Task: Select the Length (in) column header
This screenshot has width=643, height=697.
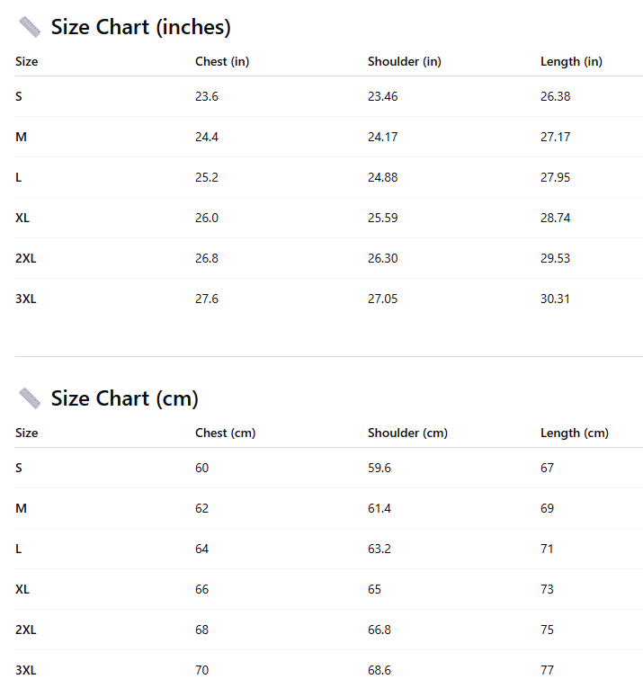Action: [571, 62]
